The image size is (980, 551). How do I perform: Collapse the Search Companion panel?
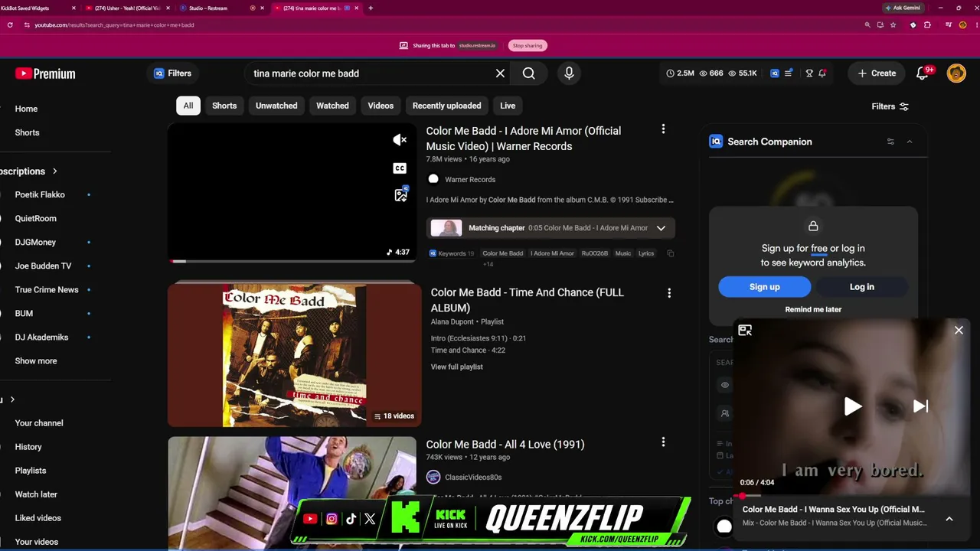910,142
